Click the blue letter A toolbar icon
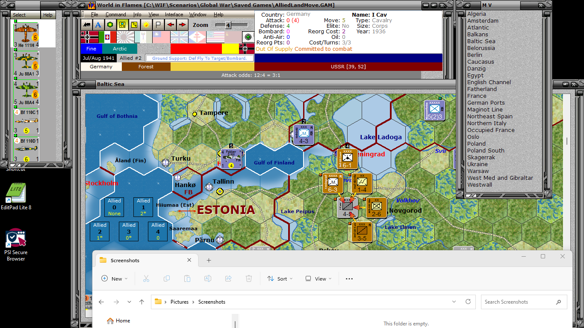584x328 pixels. pyautogui.click(x=99, y=25)
